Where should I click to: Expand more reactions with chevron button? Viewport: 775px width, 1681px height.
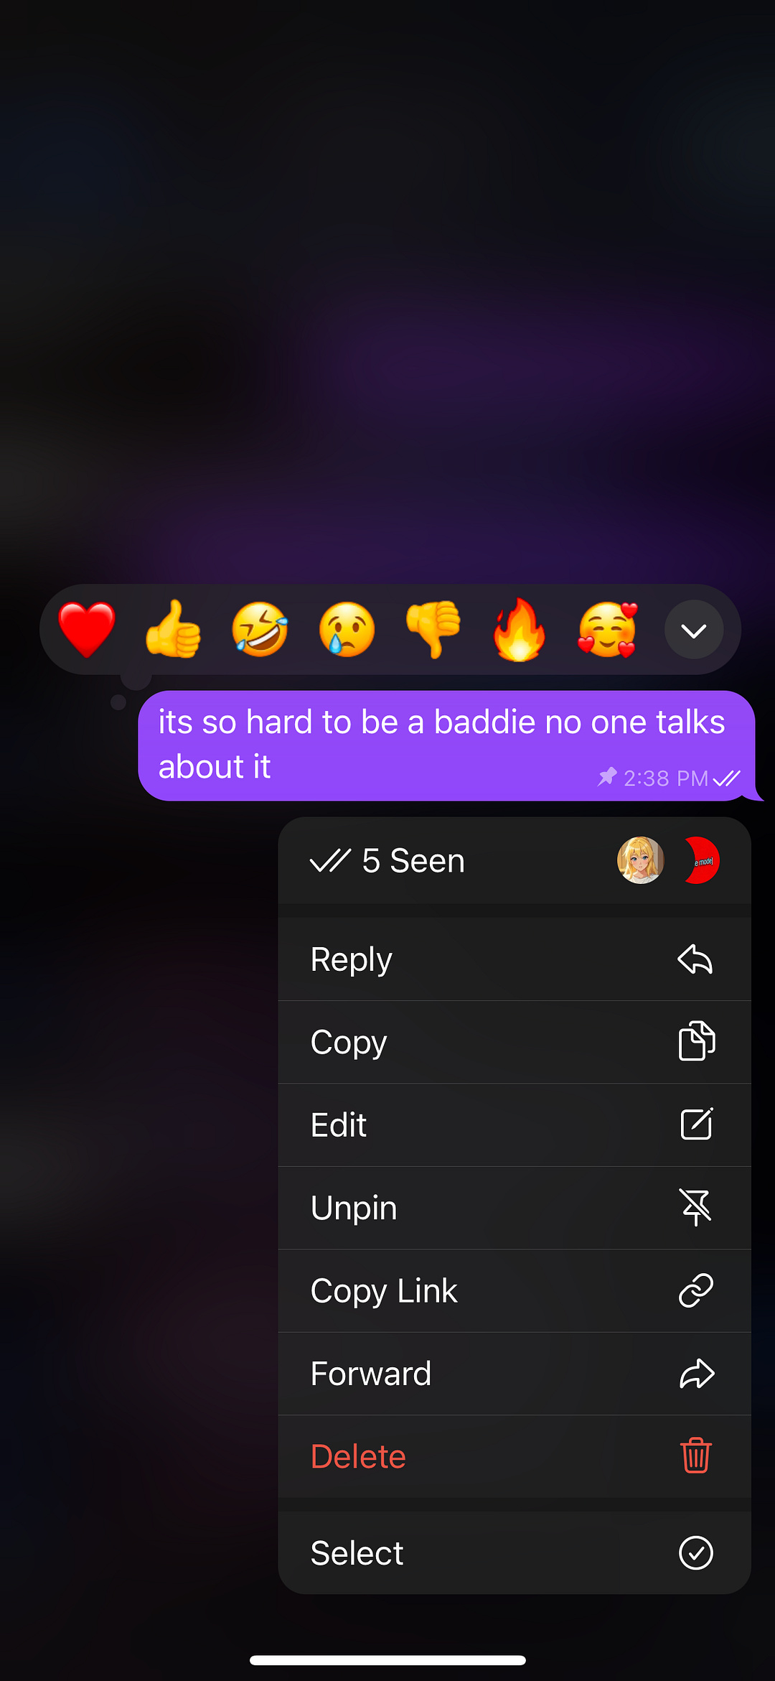[694, 630]
